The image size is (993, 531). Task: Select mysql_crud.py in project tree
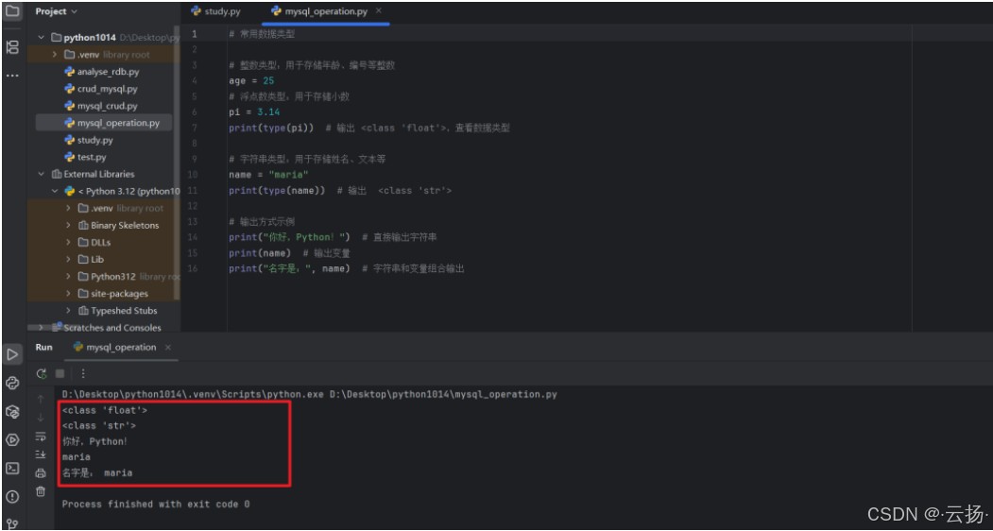[107, 106]
